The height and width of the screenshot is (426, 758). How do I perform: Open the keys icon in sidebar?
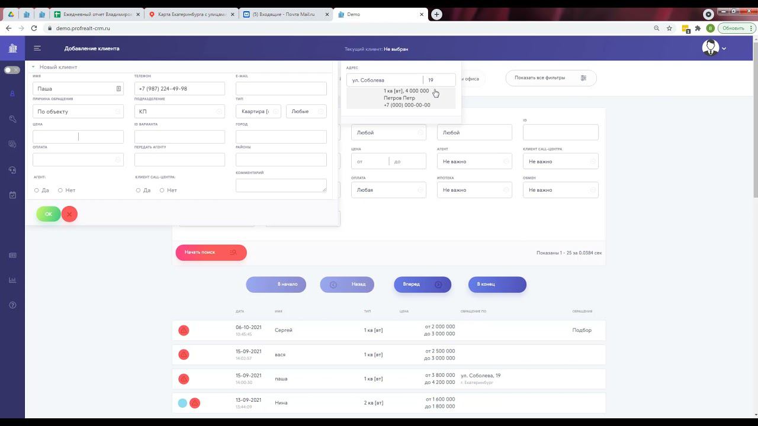[x=12, y=119]
